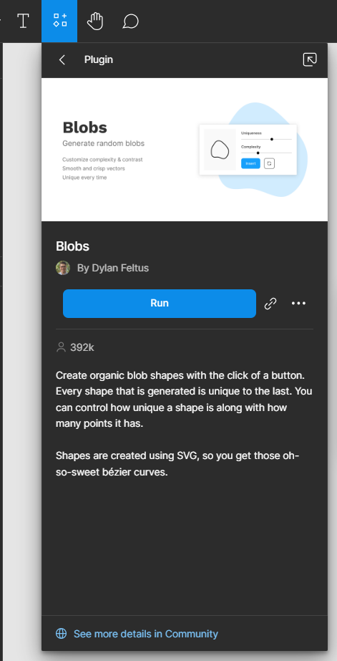The width and height of the screenshot is (337, 661).
Task: Click the refresh icon in banner preview
Action: [269, 163]
